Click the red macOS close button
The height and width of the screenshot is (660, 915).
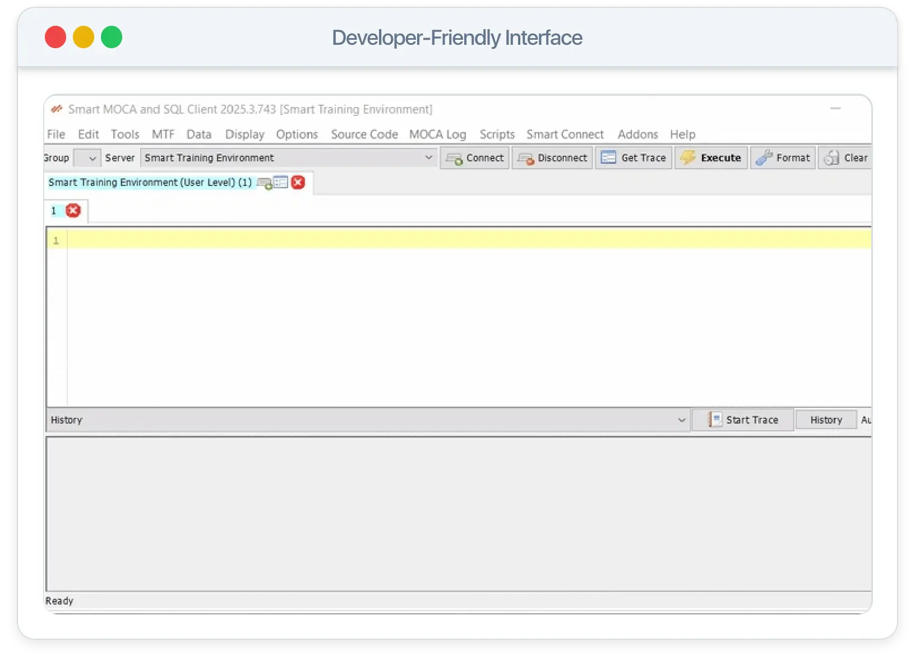(x=56, y=38)
